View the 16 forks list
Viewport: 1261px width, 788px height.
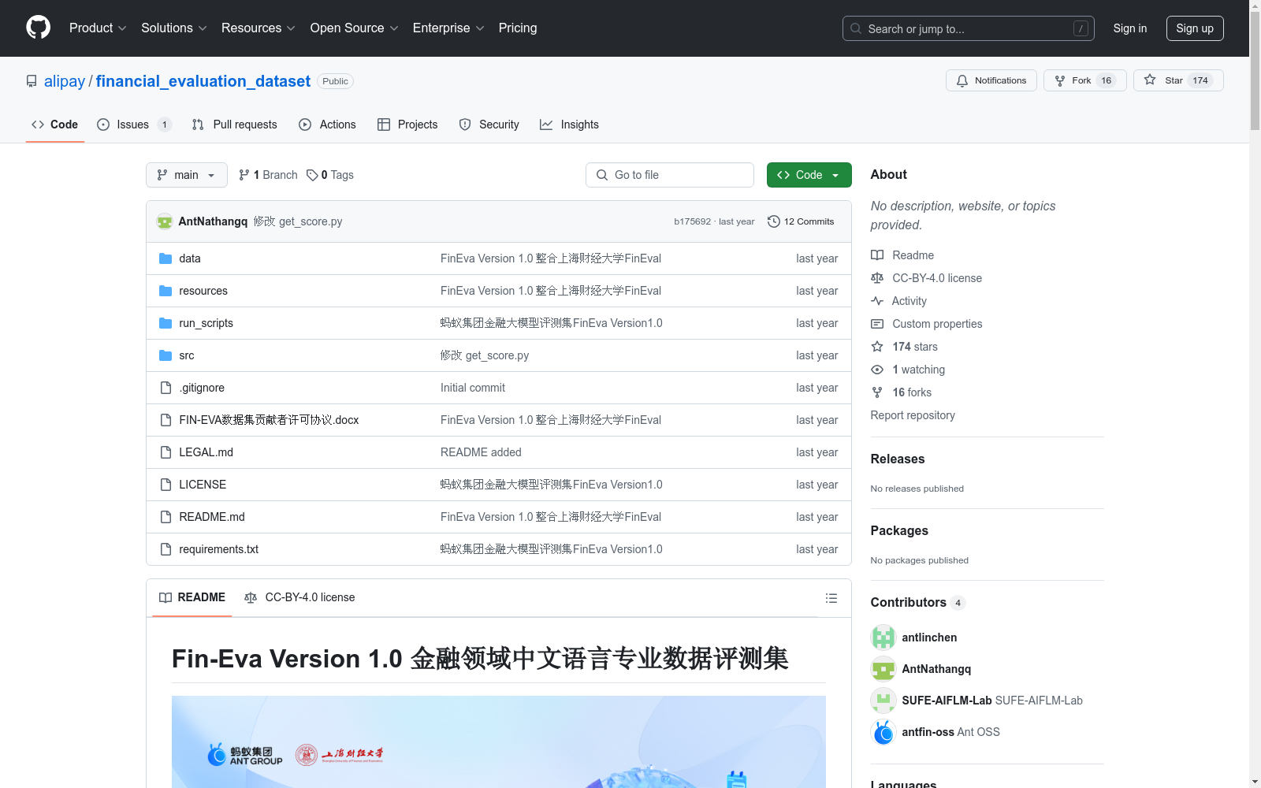coord(902,392)
